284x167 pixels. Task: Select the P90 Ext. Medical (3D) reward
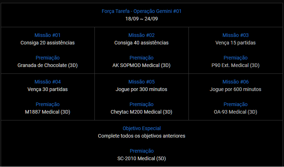tap(235, 65)
